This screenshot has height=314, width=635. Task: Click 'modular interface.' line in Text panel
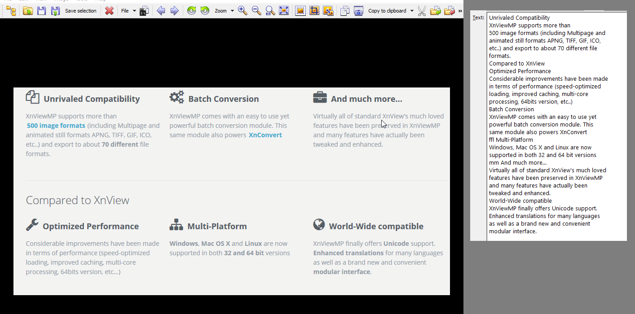tap(513, 231)
